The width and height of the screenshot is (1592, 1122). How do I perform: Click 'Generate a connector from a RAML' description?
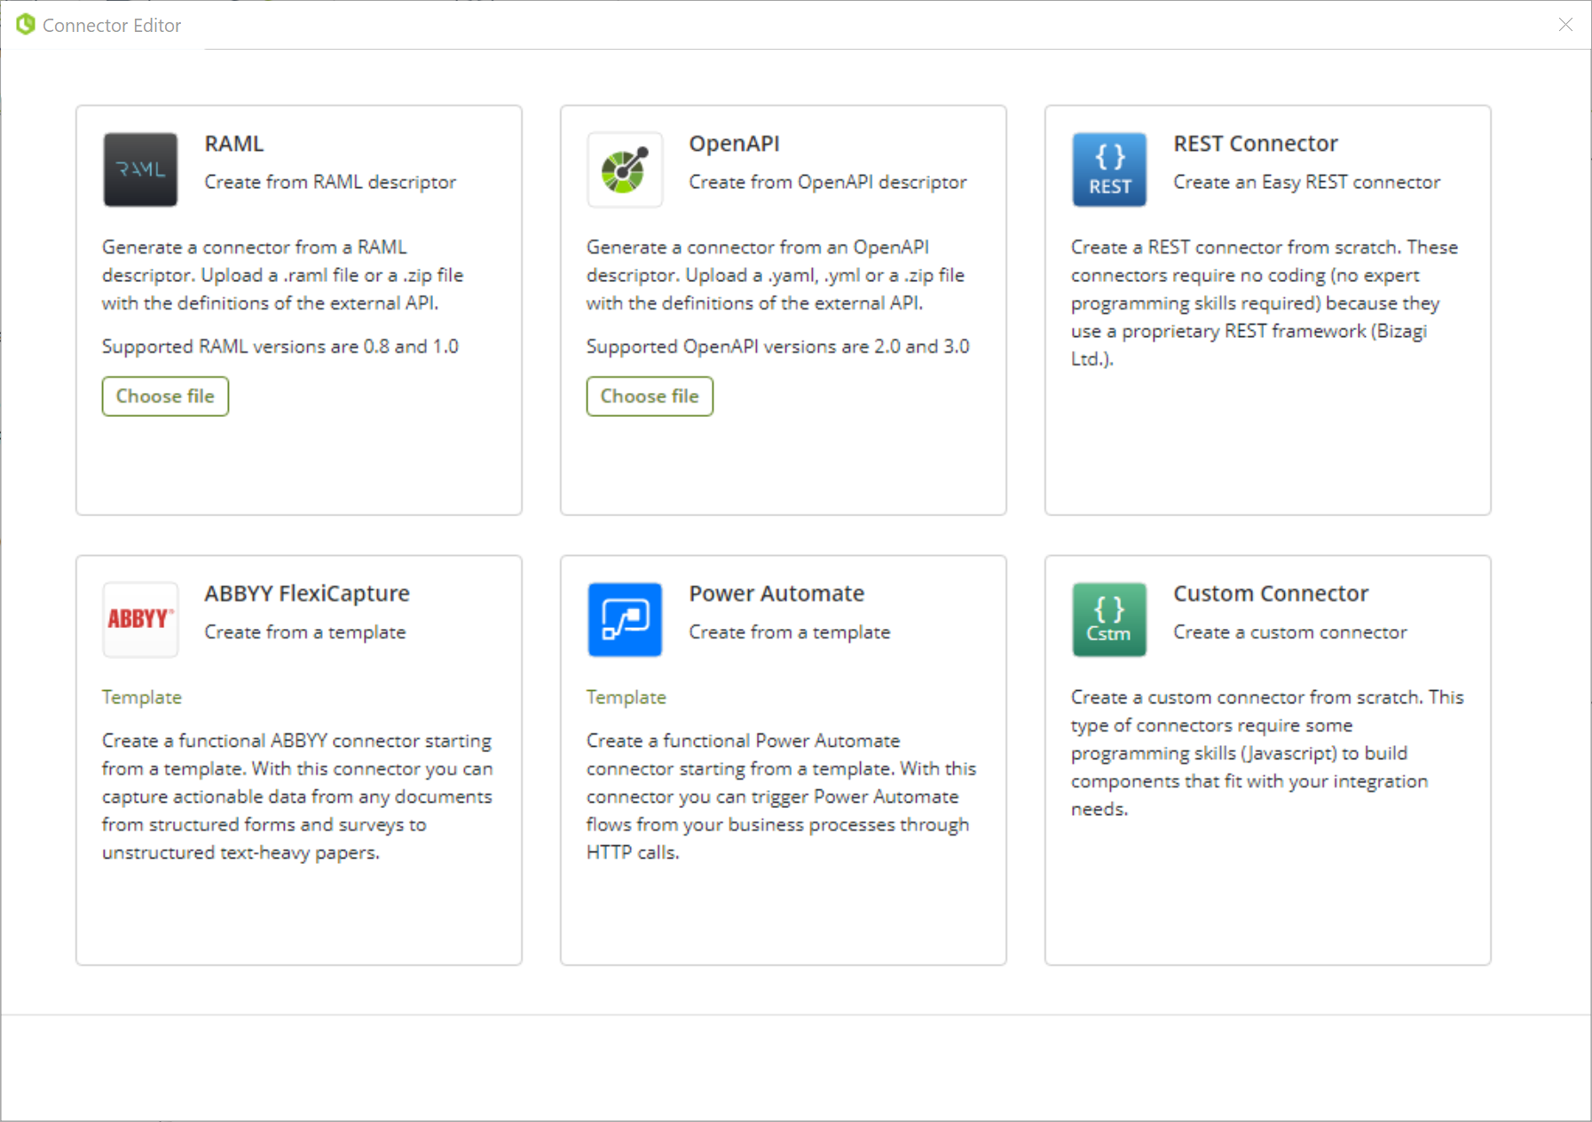[x=282, y=275]
